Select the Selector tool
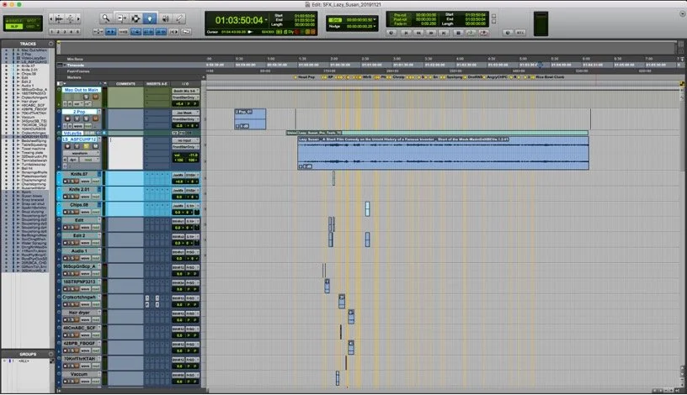687x395 pixels. tap(136, 18)
